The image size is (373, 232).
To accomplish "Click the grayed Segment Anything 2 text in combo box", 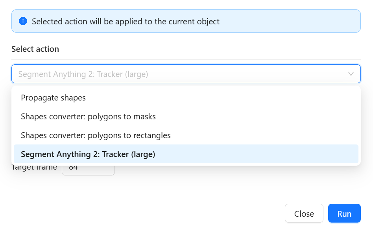I will click(83, 74).
